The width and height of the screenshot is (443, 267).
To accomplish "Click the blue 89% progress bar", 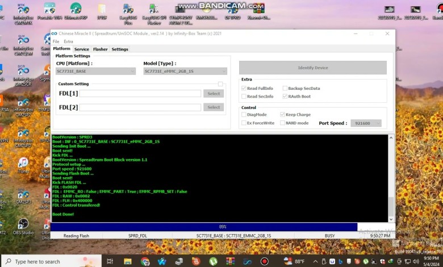I will tap(204, 227).
